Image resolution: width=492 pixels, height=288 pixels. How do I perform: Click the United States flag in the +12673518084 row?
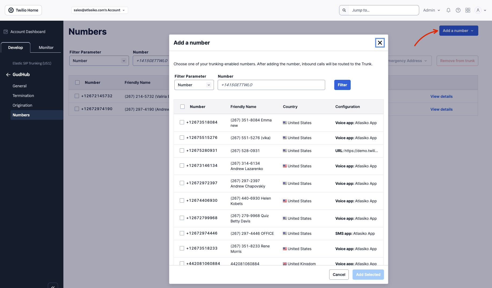pos(285,123)
